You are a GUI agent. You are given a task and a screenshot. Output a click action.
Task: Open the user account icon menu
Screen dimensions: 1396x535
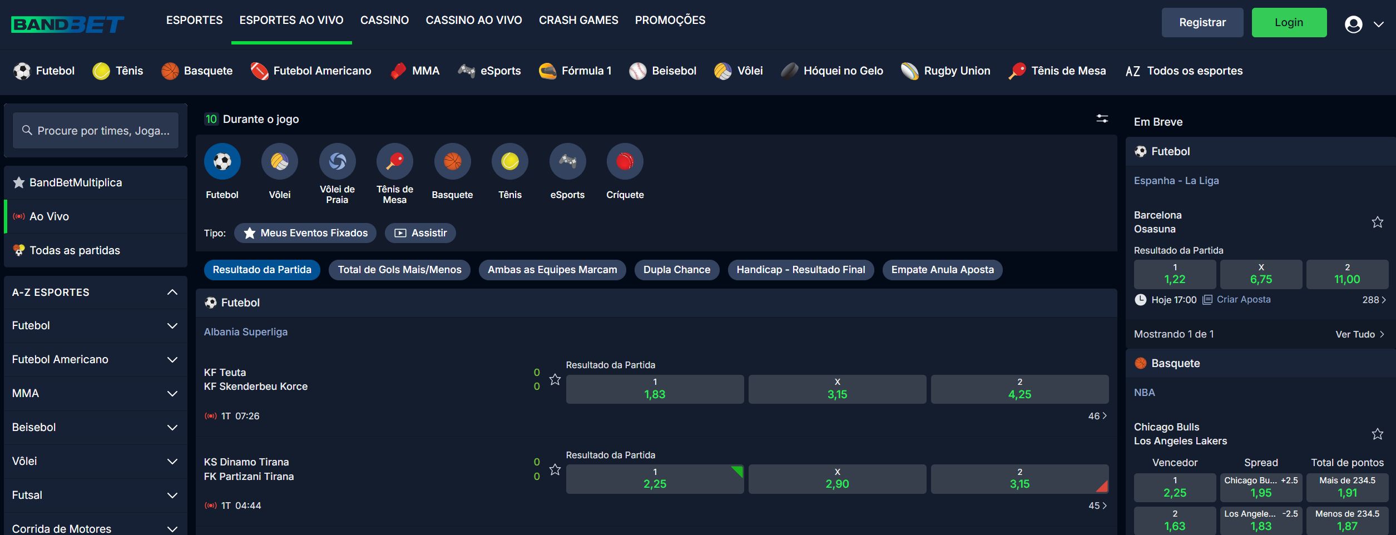[x=1353, y=24]
